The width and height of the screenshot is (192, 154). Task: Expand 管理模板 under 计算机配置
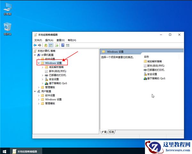(39, 87)
